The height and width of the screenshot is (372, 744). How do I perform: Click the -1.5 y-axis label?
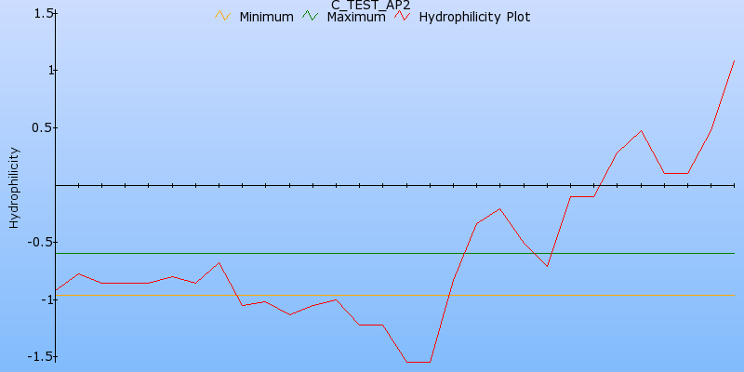pyautogui.click(x=40, y=357)
